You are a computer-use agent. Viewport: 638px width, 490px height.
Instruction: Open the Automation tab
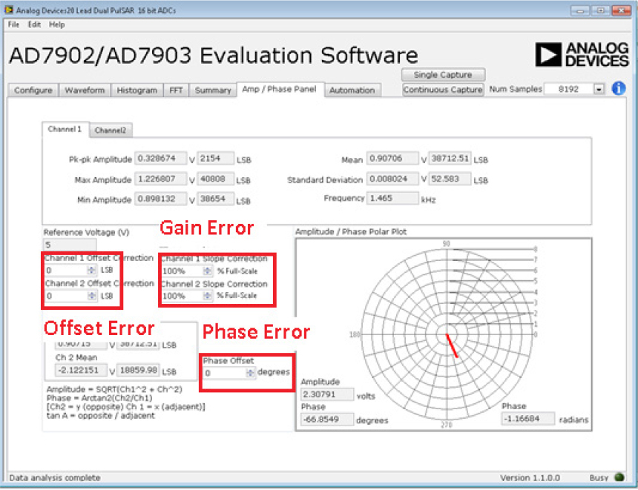(352, 90)
